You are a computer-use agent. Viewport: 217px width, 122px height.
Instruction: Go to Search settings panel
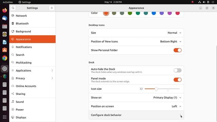(x=33, y=55)
